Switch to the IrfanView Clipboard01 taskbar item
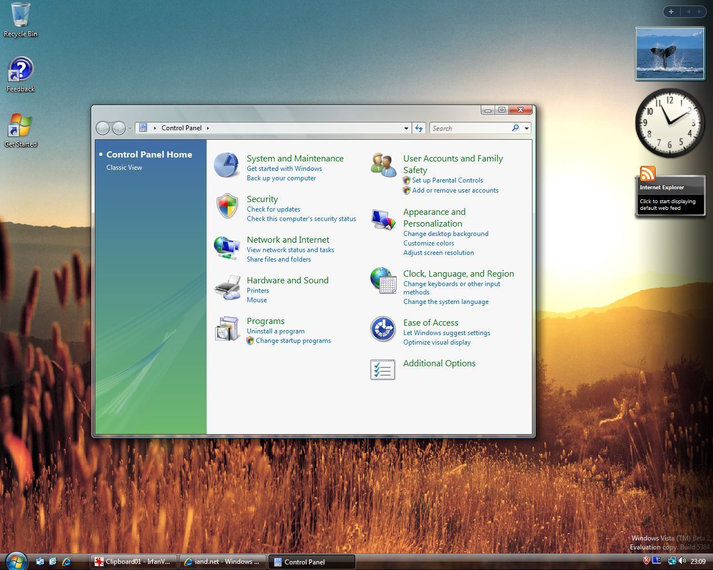The height and width of the screenshot is (570, 713). pos(134,562)
